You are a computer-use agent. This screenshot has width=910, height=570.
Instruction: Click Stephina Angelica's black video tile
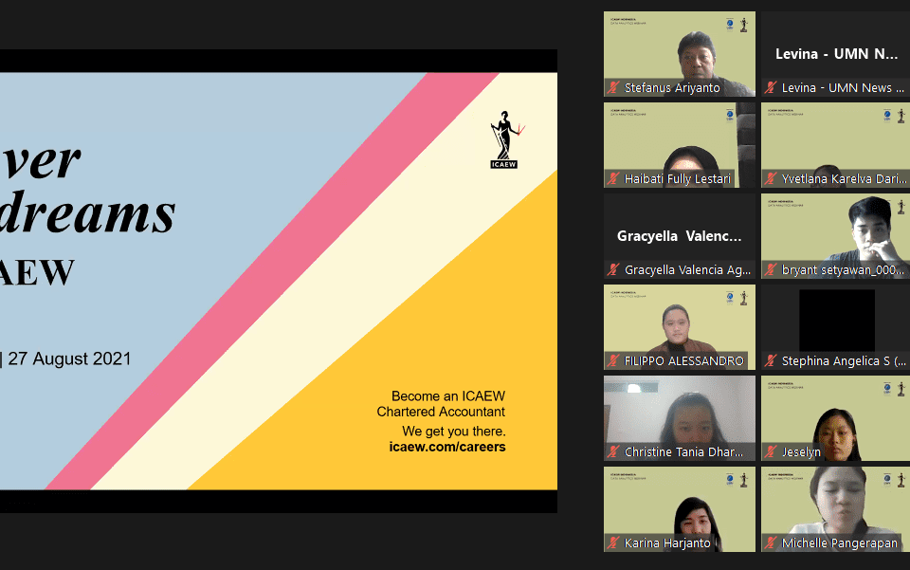pyautogui.click(x=835, y=321)
